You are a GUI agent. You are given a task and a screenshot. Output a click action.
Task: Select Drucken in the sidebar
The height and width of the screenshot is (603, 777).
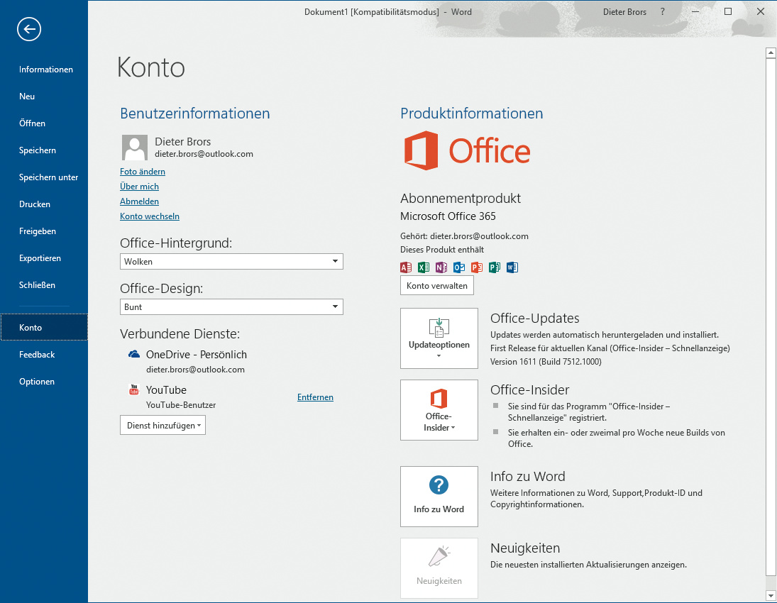(x=44, y=204)
